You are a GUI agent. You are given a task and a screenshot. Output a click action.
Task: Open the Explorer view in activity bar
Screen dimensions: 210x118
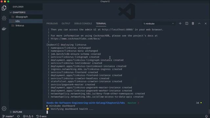(4, 8)
